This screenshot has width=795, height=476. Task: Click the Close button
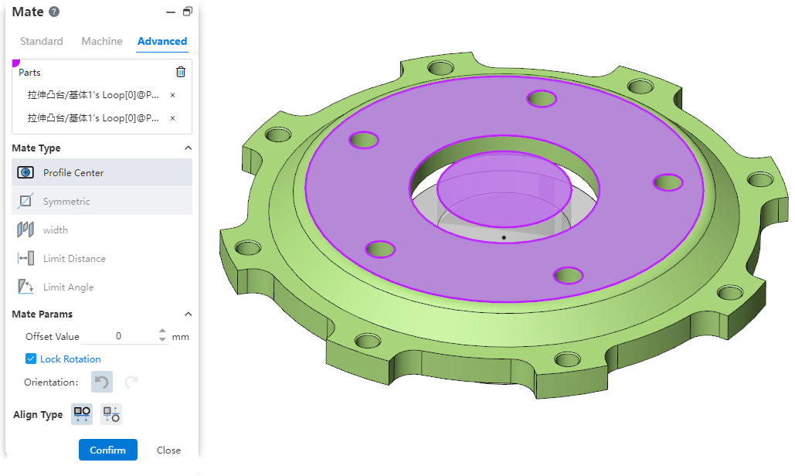(168, 450)
